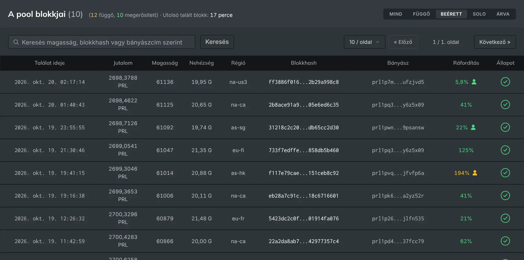Click the status checkmark for block 61006
524x260 pixels.
point(505,196)
